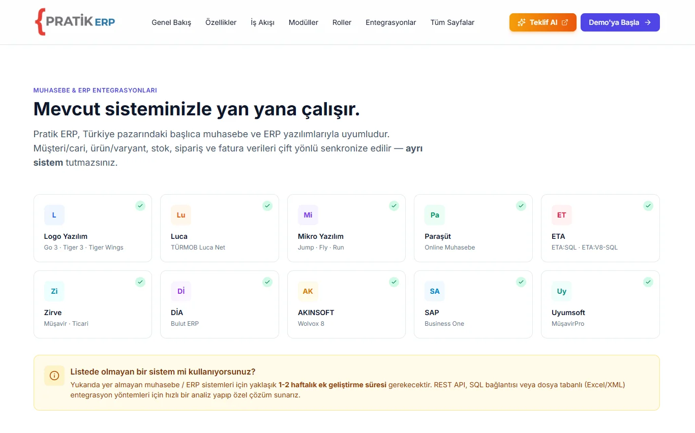The image size is (695, 433).
Task: Click the green checkmark on SAP card
Action: click(x=521, y=282)
